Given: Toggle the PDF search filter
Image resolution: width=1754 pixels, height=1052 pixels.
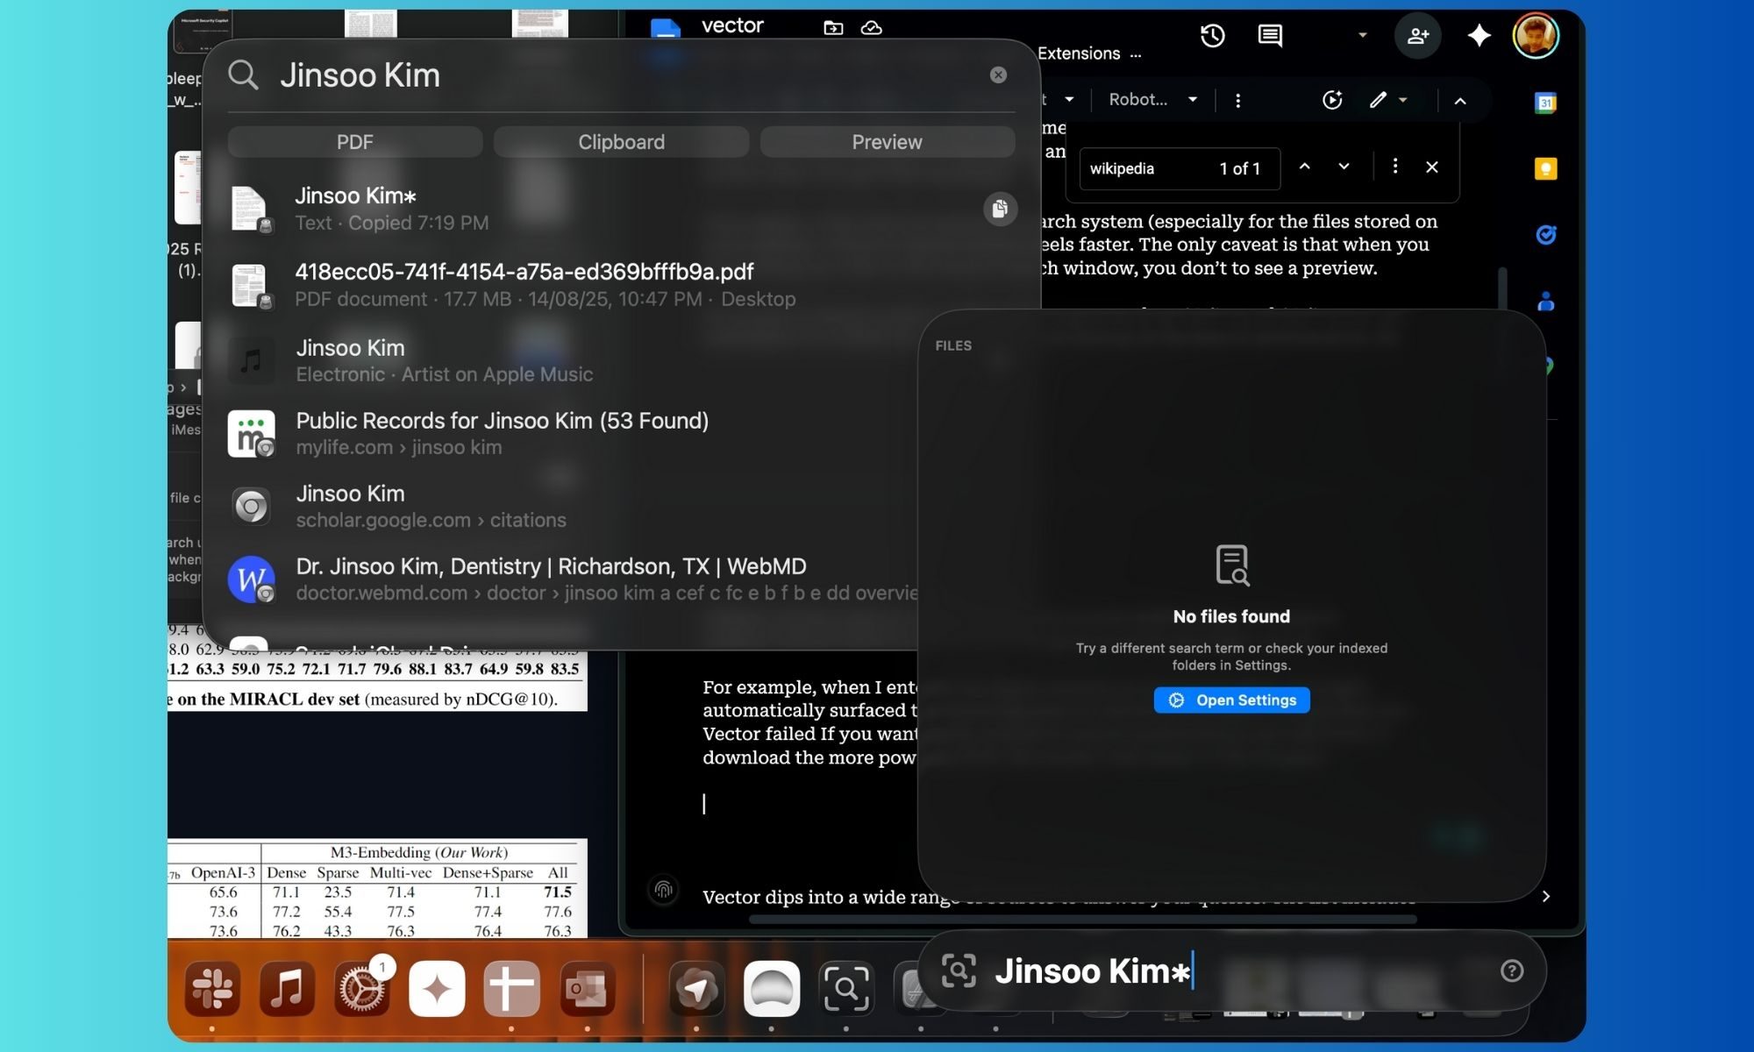Looking at the screenshot, I should (354, 141).
